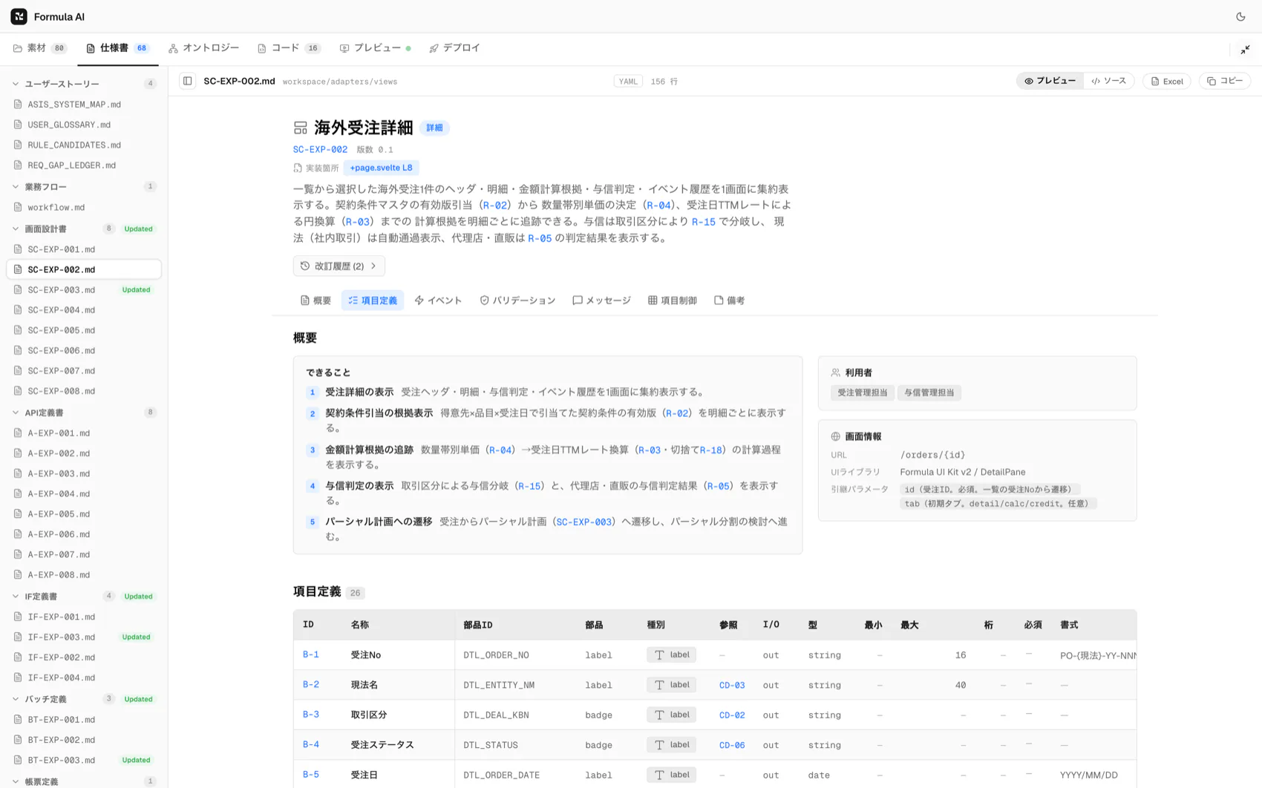Switch to 項目制御 section tab
Viewport: 1262px width, 788px height.
672,301
